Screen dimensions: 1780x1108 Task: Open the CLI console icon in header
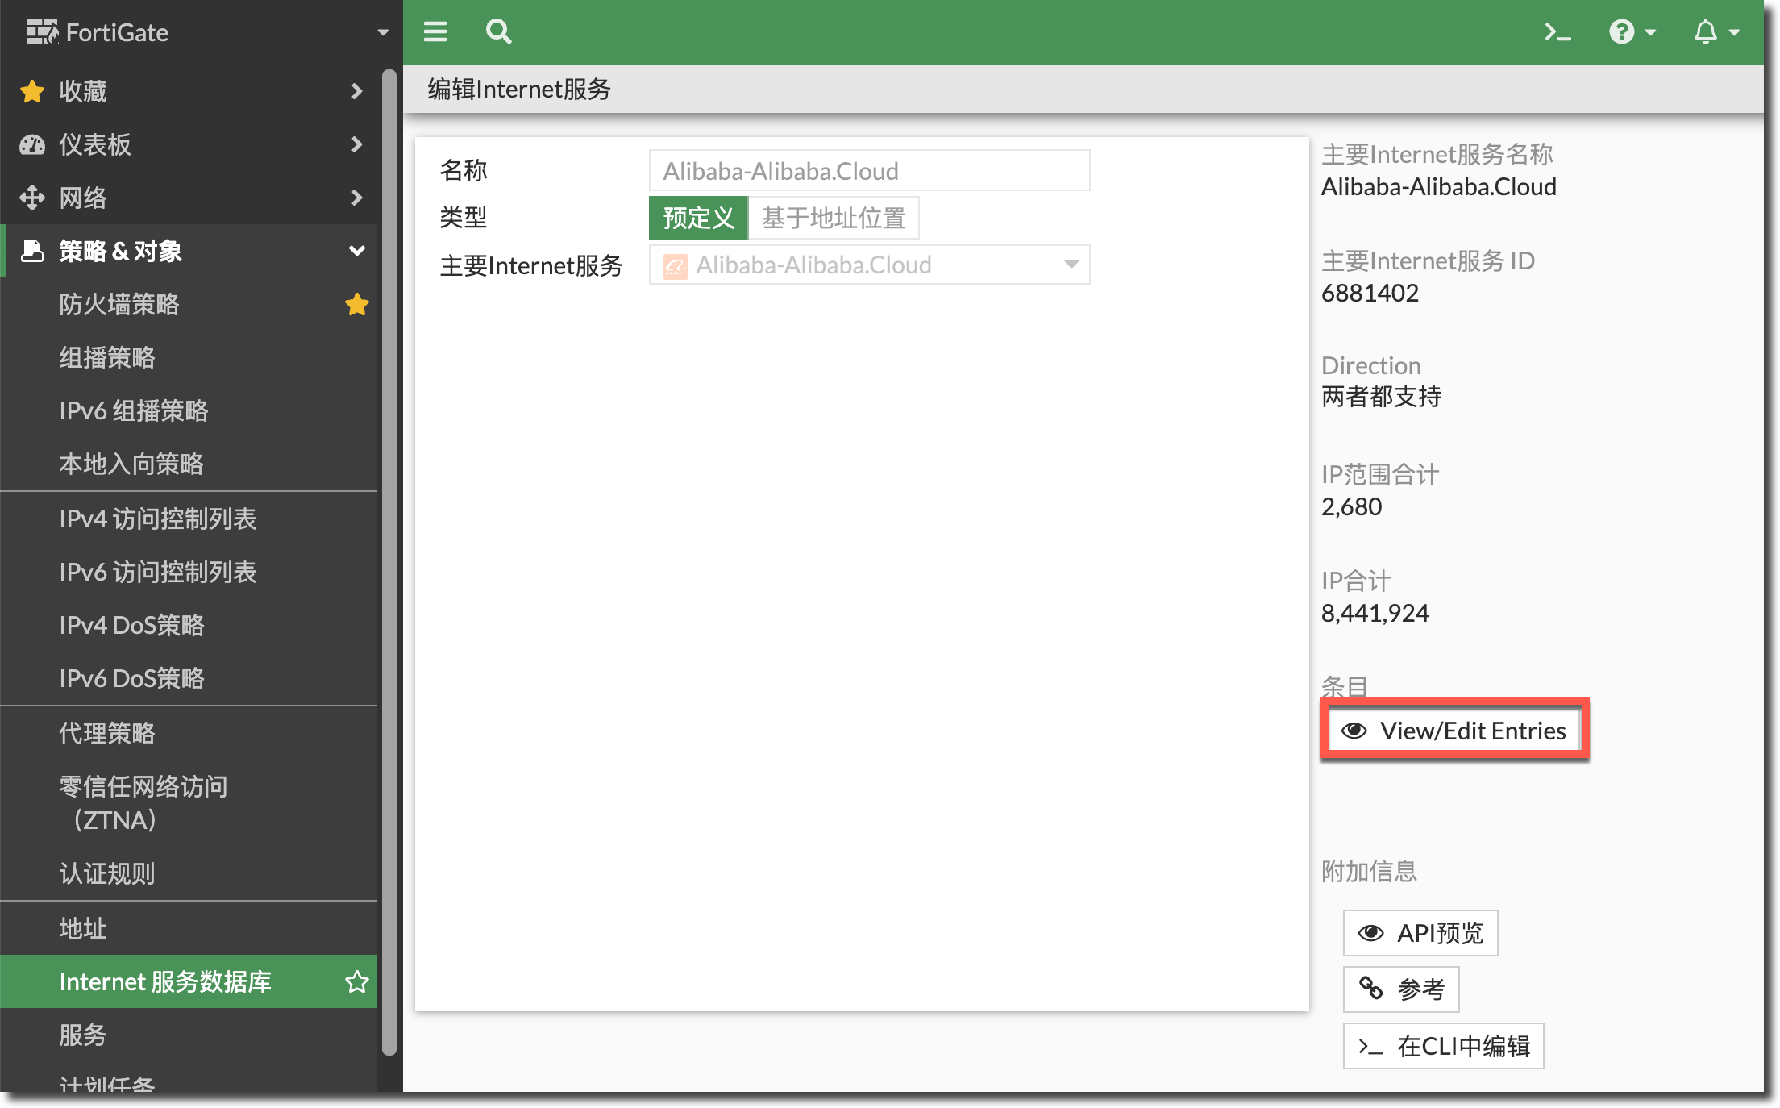pyautogui.click(x=1557, y=32)
